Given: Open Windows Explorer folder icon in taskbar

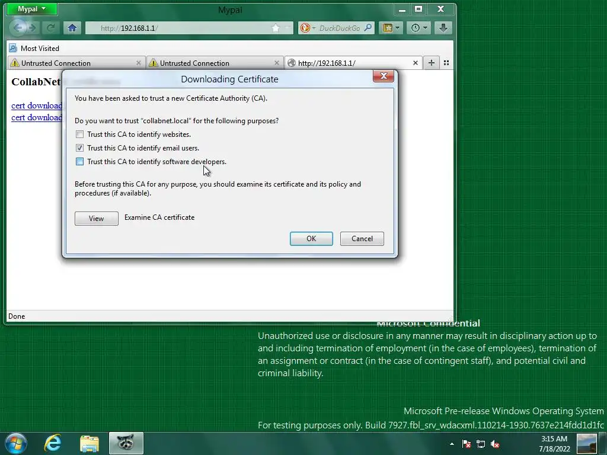Looking at the screenshot, I should pyautogui.click(x=90, y=443).
